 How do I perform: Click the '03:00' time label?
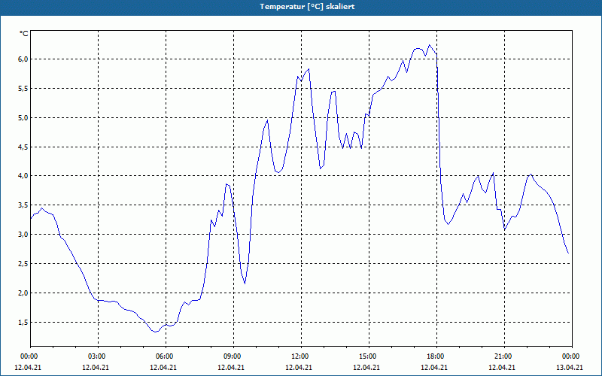[x=96, y=356]
